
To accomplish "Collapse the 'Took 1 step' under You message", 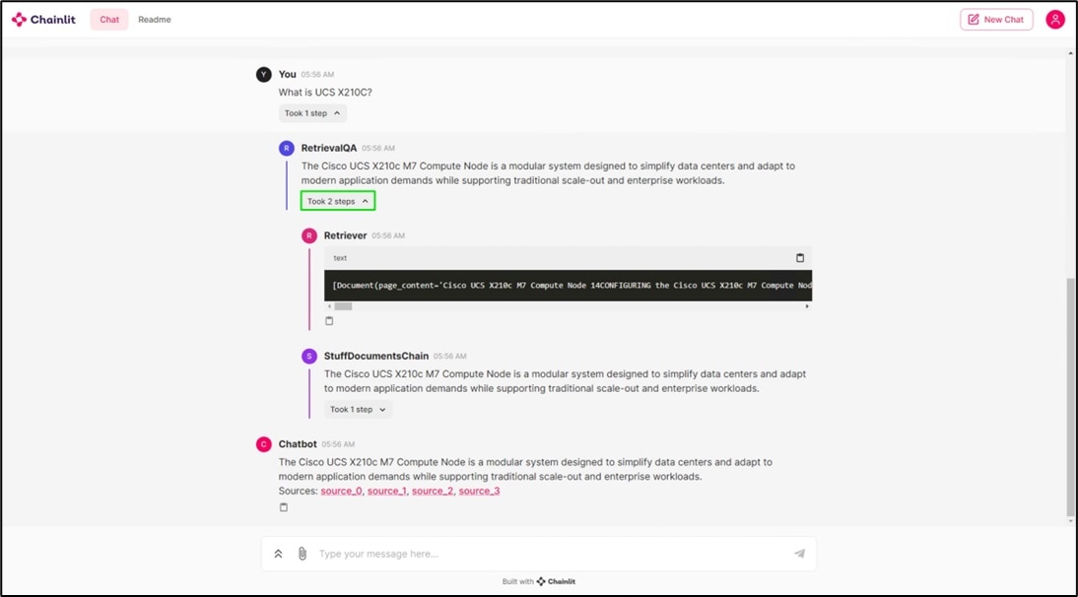I will coord(312,113).
